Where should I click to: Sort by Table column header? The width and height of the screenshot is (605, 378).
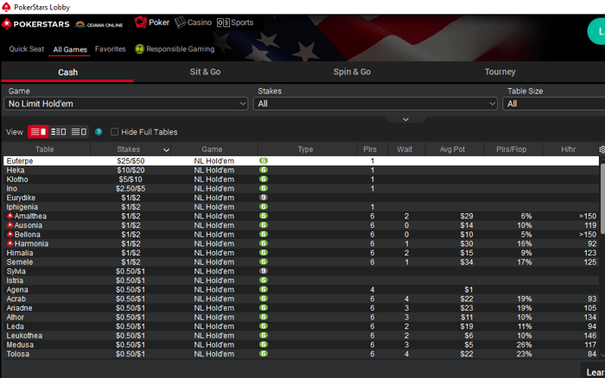pos(45,149)
